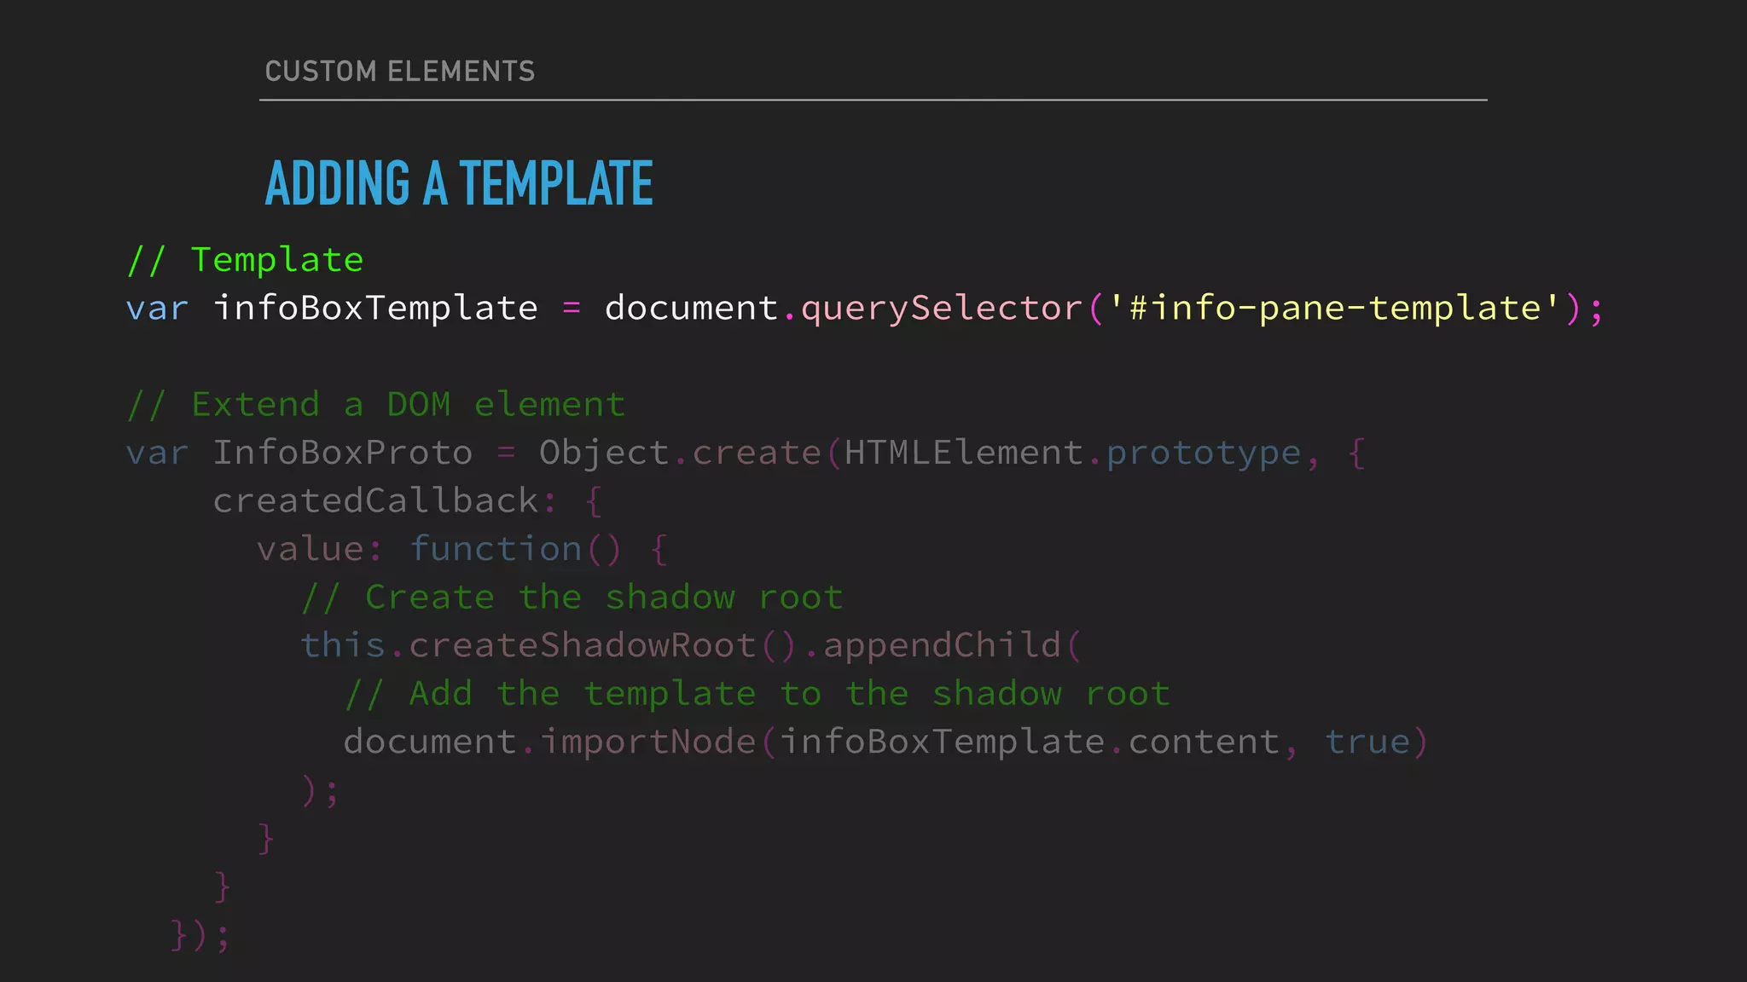Click the 'CUSTOM ELEMENTS' section header
The image size is (1747, 982).
tap(400, 72)
